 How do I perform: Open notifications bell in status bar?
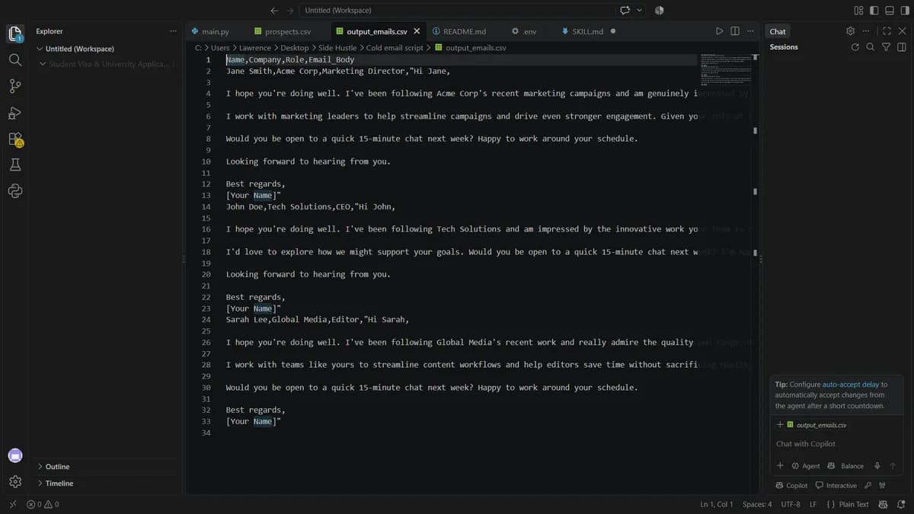click(900, 504)
